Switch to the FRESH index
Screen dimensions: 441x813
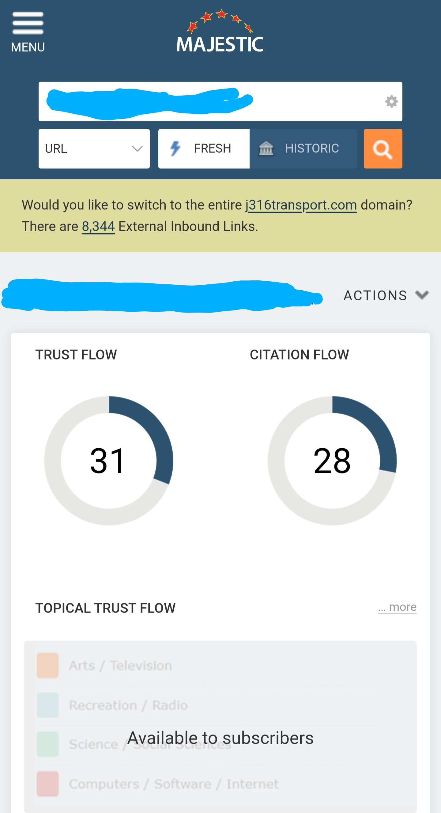212,149
